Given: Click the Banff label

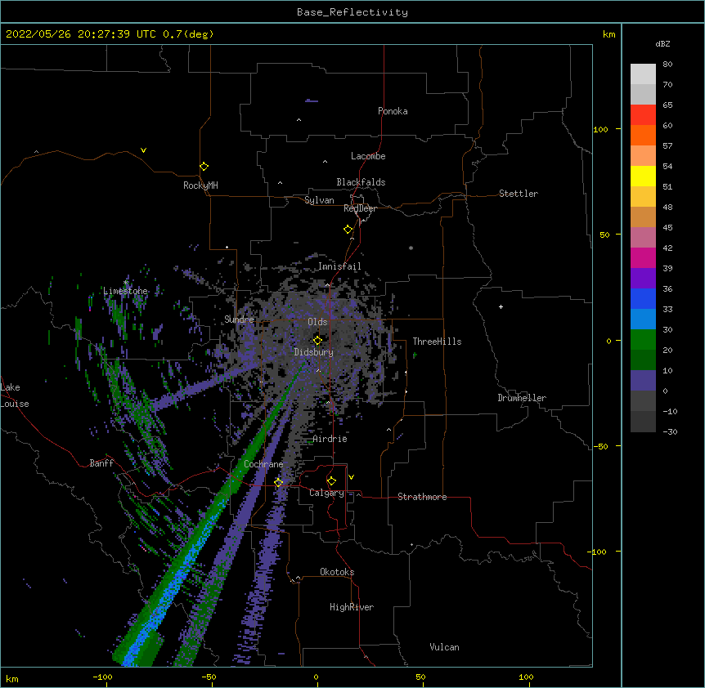Looking at the screenshot, I should (101, 463).
